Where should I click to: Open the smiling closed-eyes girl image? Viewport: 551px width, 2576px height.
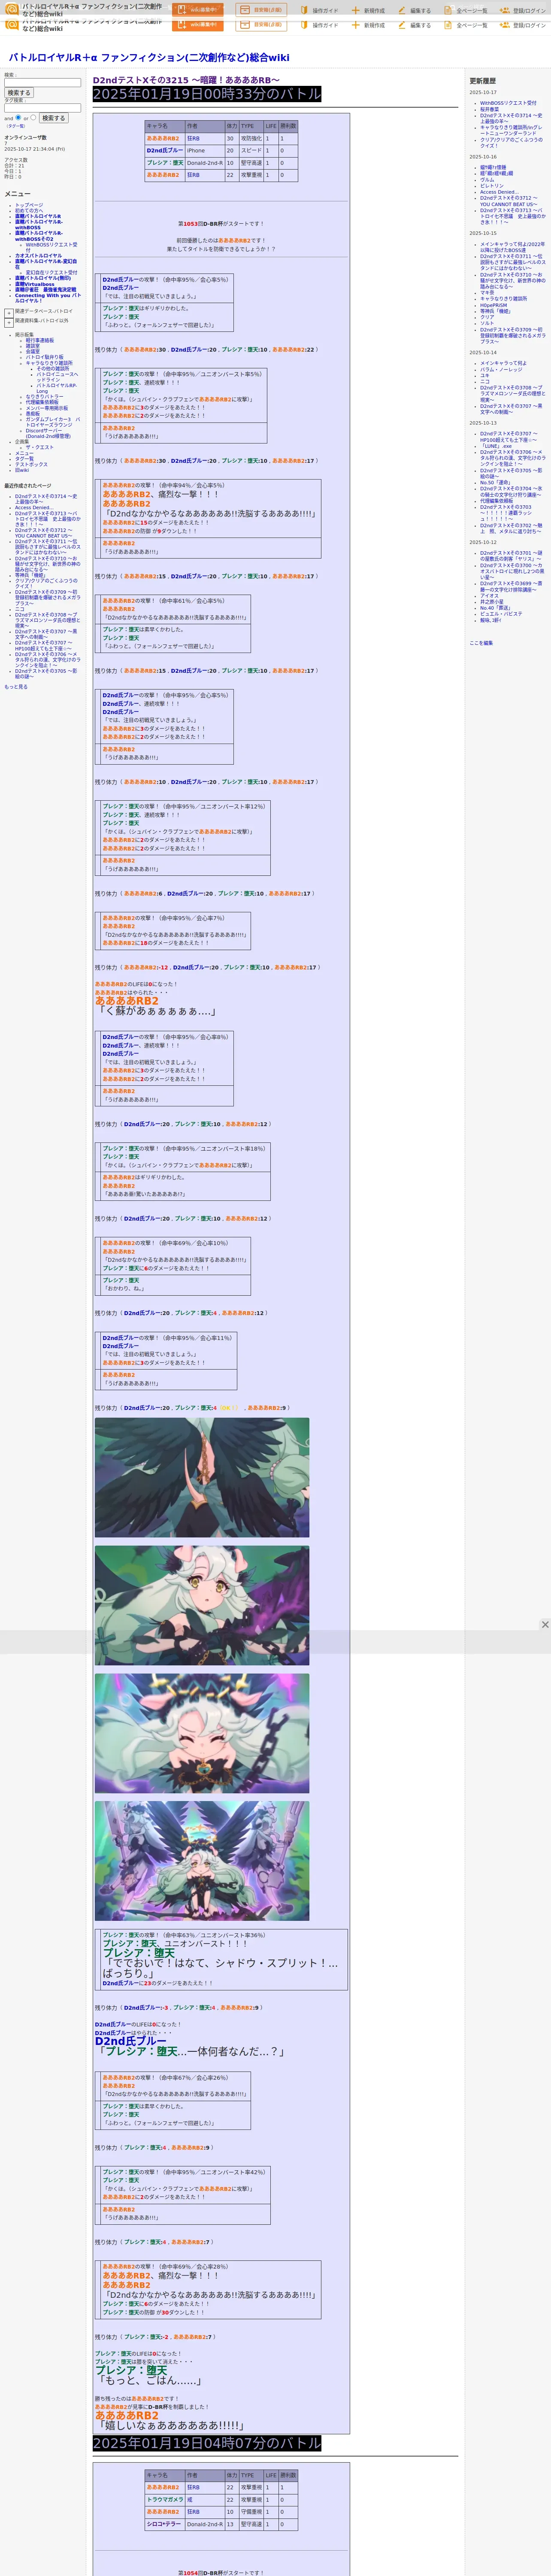tap(202, 1733)
